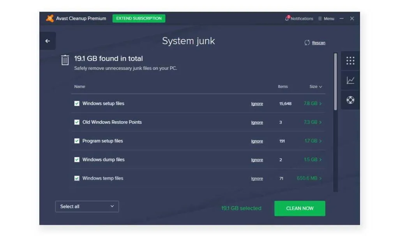
Task: Sort by the Size column header
Action: click(316, 87)
